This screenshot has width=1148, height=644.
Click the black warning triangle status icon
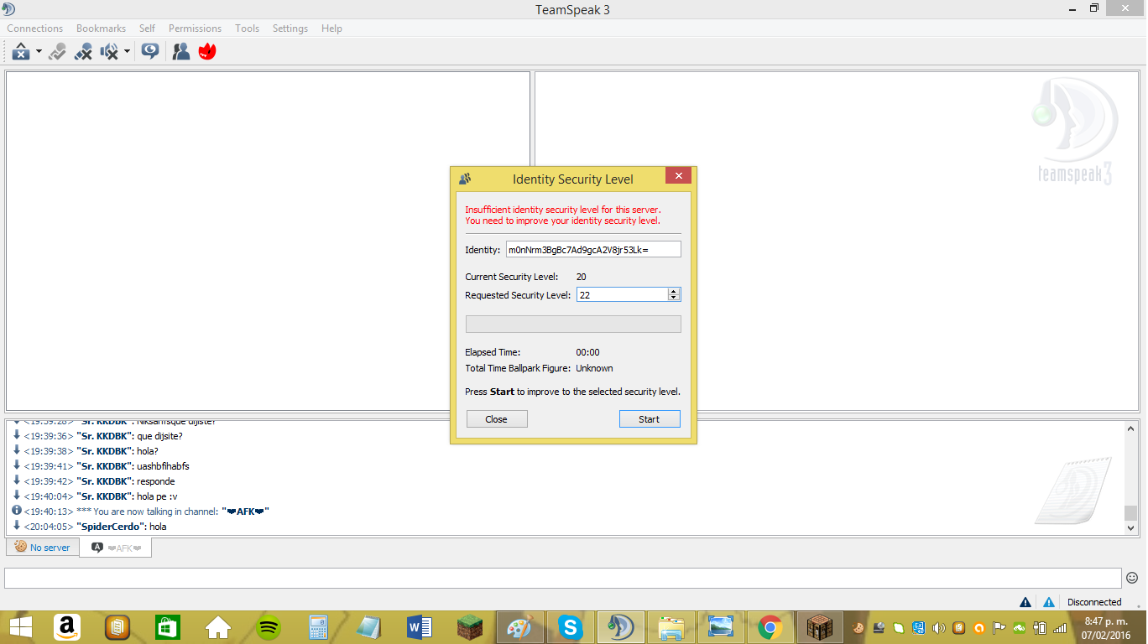(x=1025, y=602)
